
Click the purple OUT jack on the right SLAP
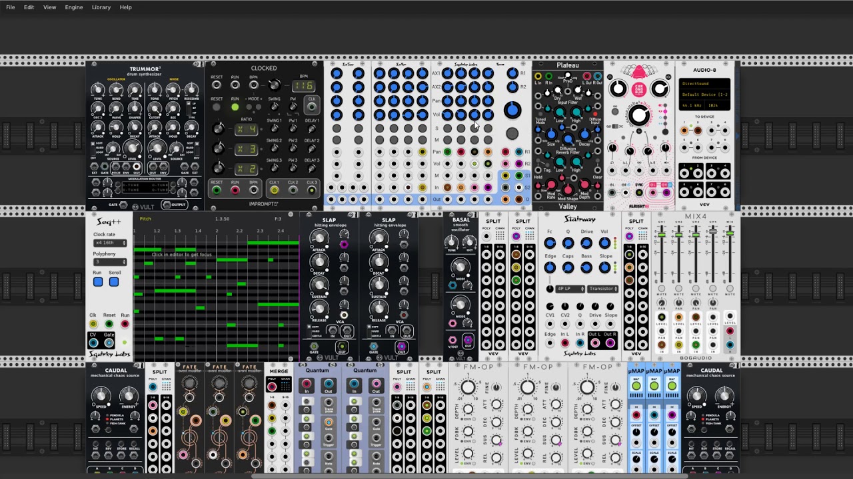pos(402,347)
